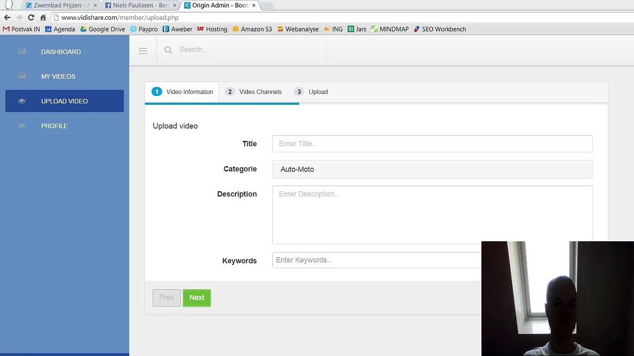Click the Search box in the header
This screenshot has height=356, width=634.
(x=241, y=50)
